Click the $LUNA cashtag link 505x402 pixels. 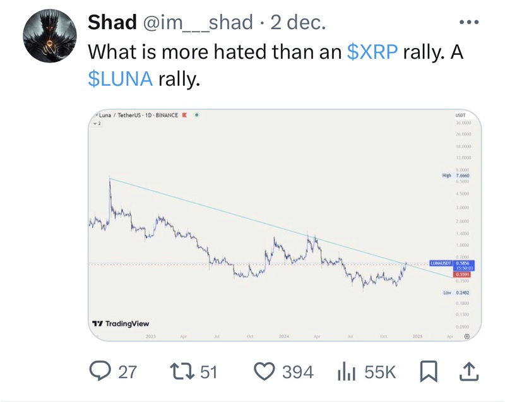120,78
